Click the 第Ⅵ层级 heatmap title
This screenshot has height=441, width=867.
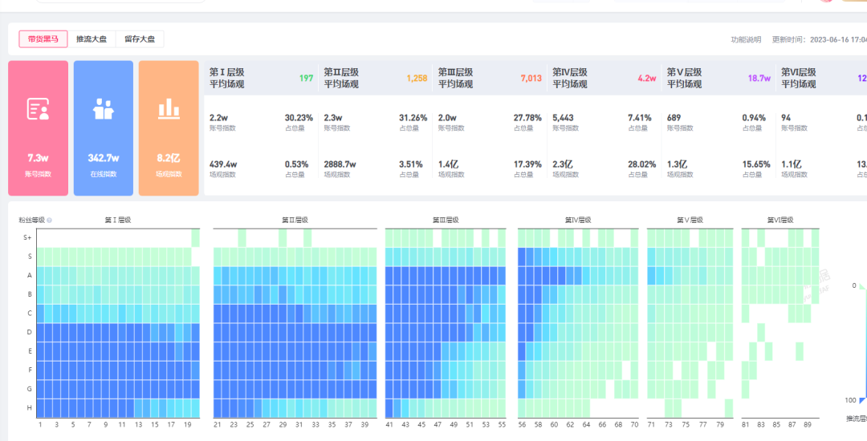(x=779, y=220)
